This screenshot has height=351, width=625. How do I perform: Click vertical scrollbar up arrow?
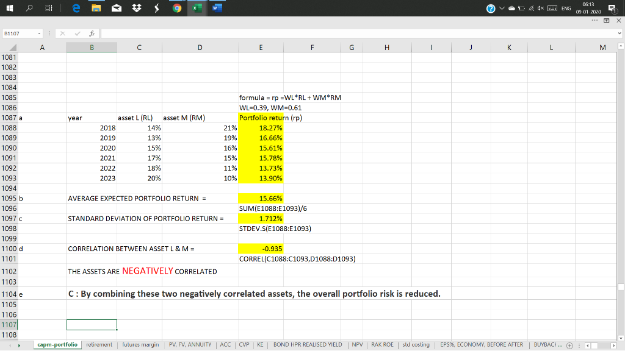[621, 46]
